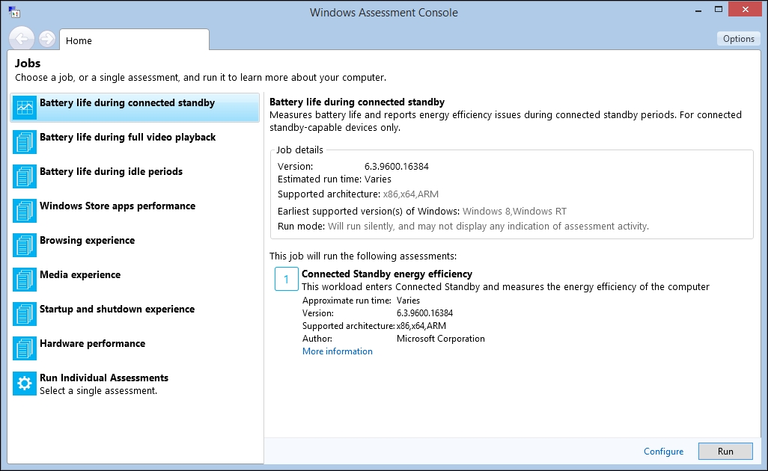Open the Configure link for this job

pyautogui.click(x=663, y=451)
